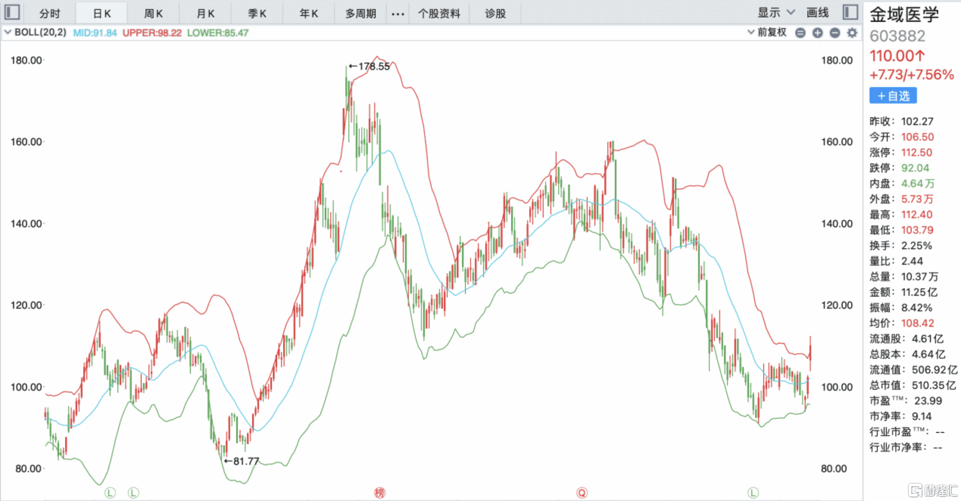Image resolution: width=961 pixels, height=501 pixels.
Task: Click the blue +自选 watchlist button
Action: point(893,96)
